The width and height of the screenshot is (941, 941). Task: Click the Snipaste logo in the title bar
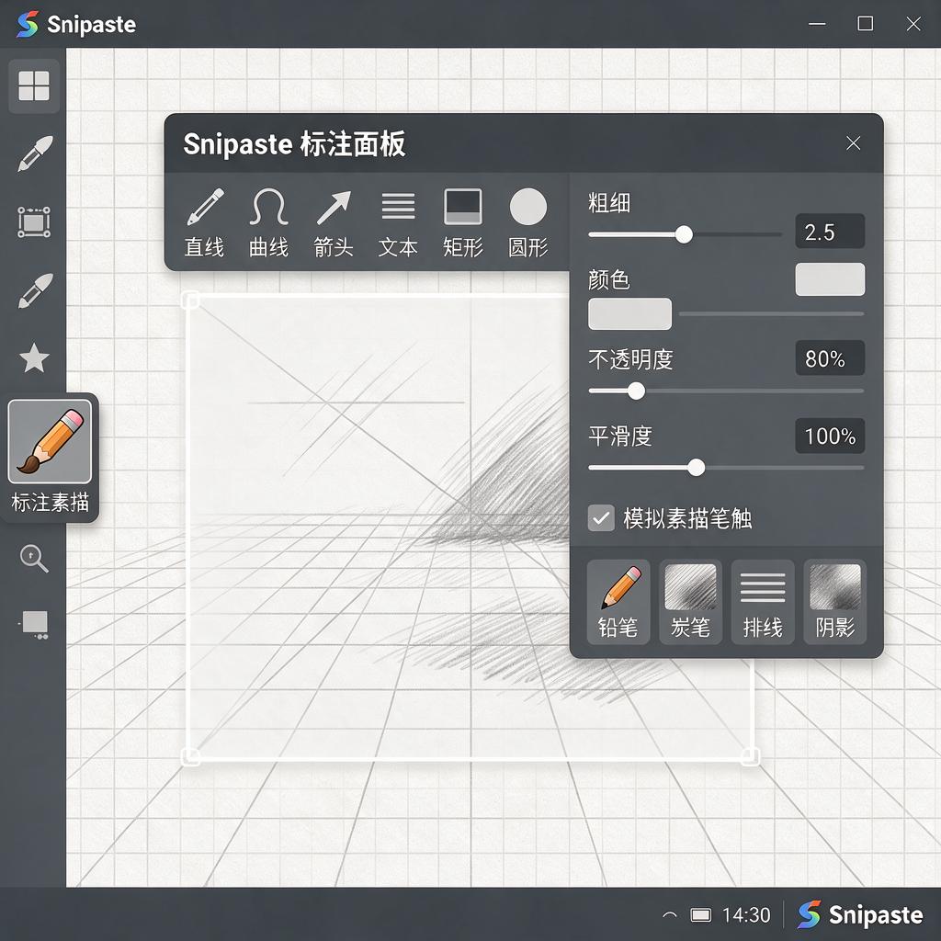click(28, 24)
